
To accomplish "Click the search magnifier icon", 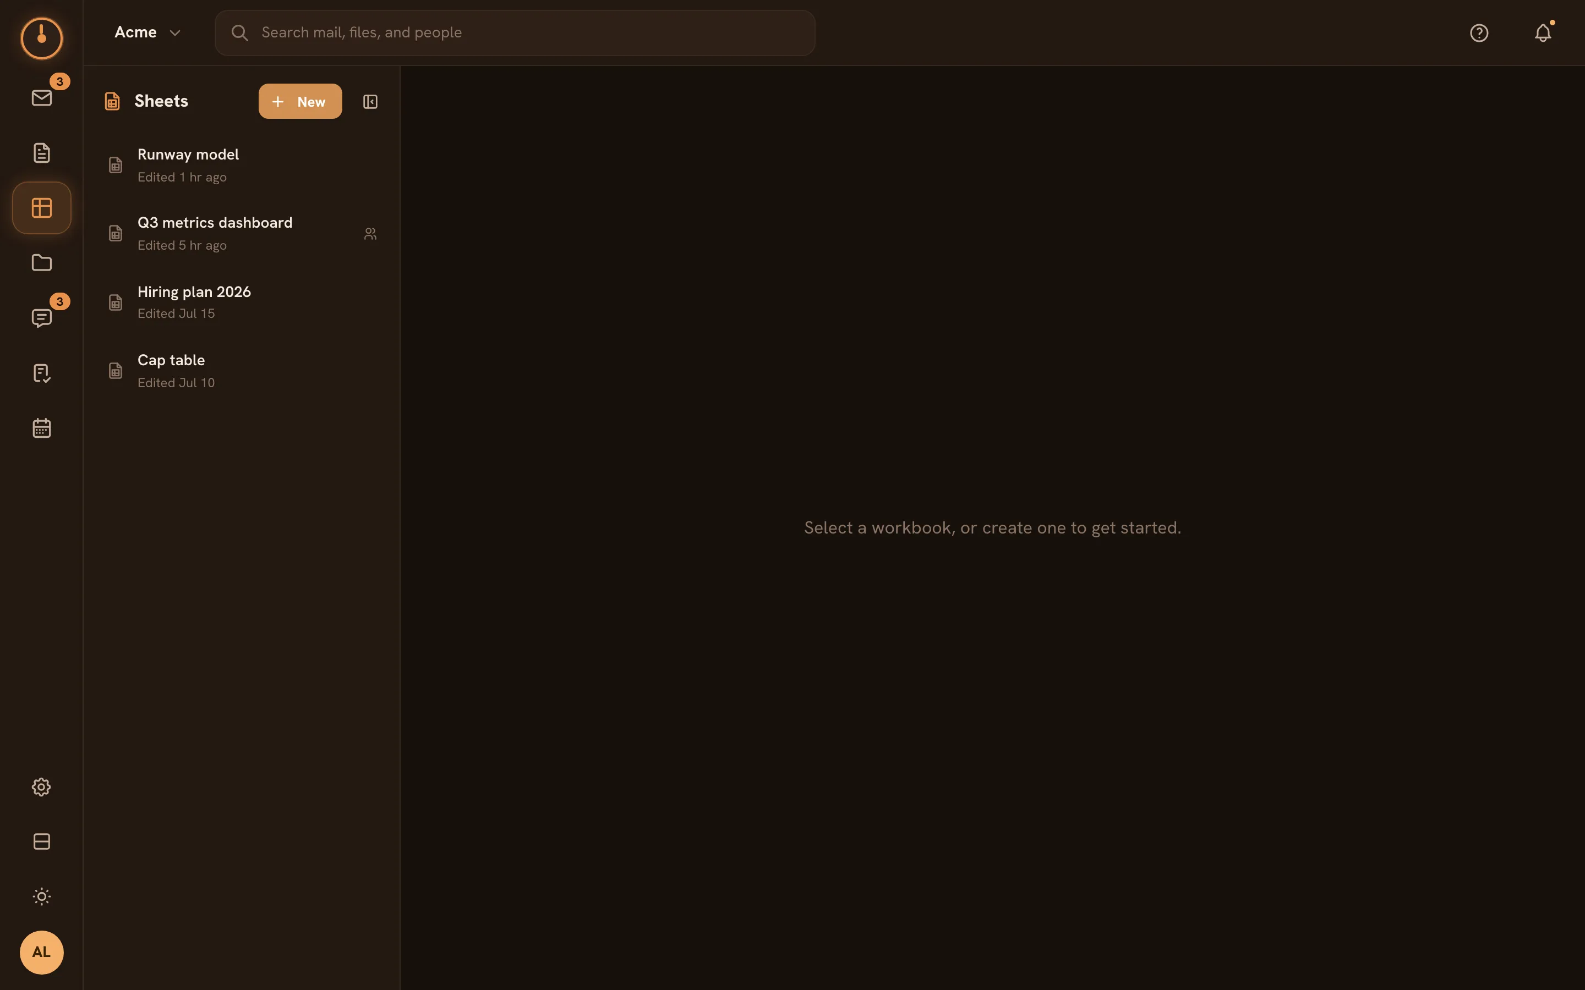I will coord(240,33).
